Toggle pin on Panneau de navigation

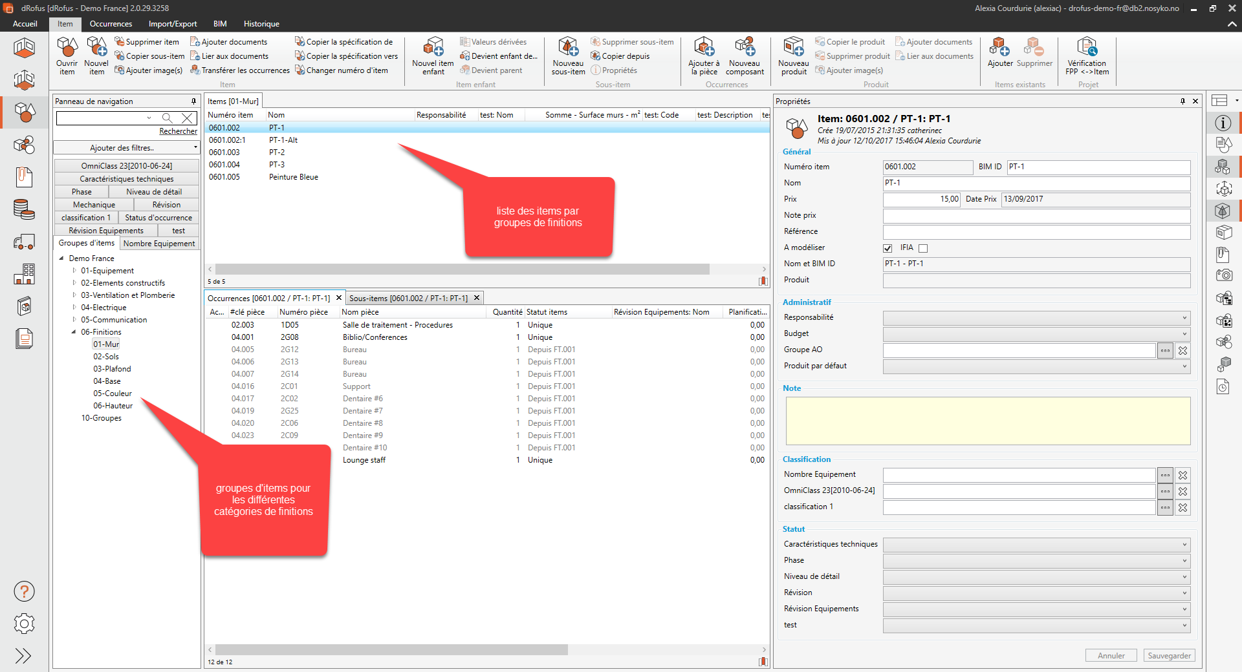[x=193, y=101]
